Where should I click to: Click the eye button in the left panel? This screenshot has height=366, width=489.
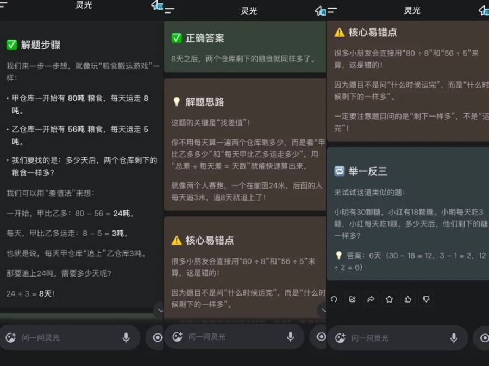click(158, 337)
